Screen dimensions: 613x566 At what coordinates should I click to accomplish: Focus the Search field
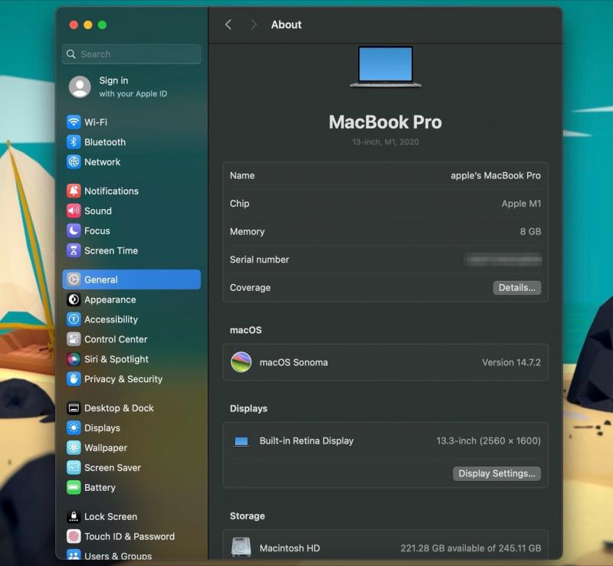[132, 54]
